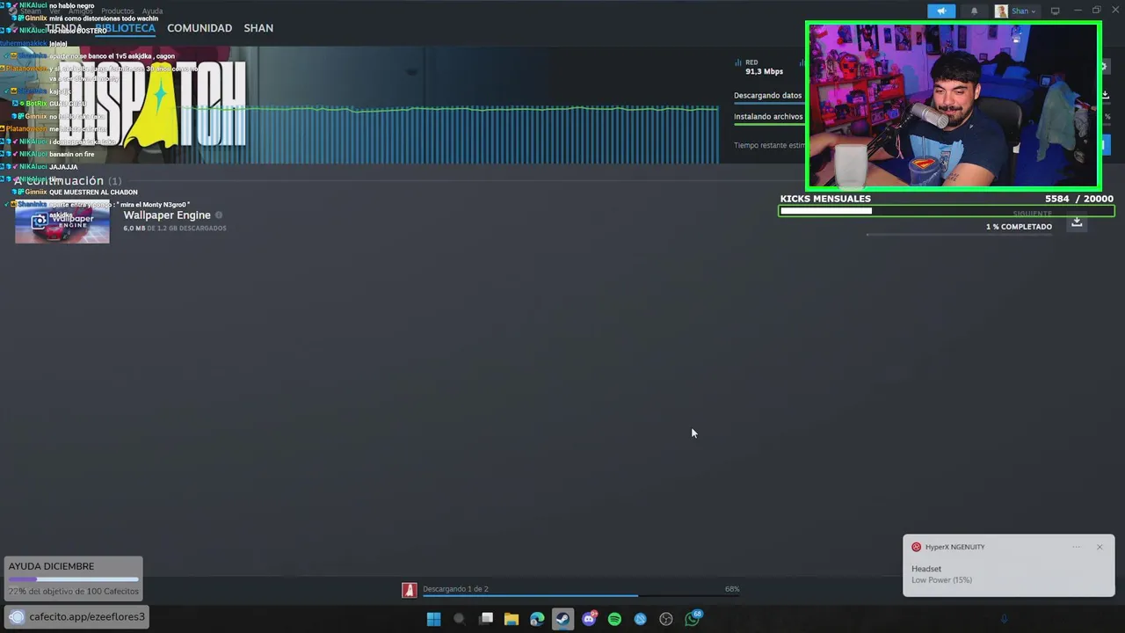Click the 68% download percentage

point(732,589)
